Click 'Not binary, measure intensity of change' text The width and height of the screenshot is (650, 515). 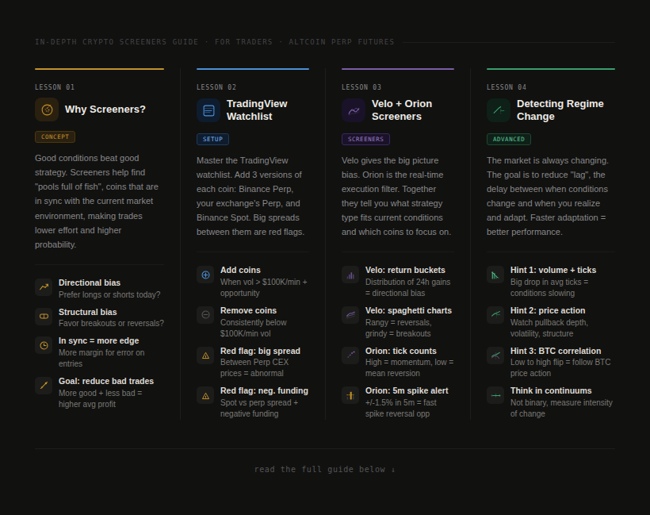pos(562,408)
